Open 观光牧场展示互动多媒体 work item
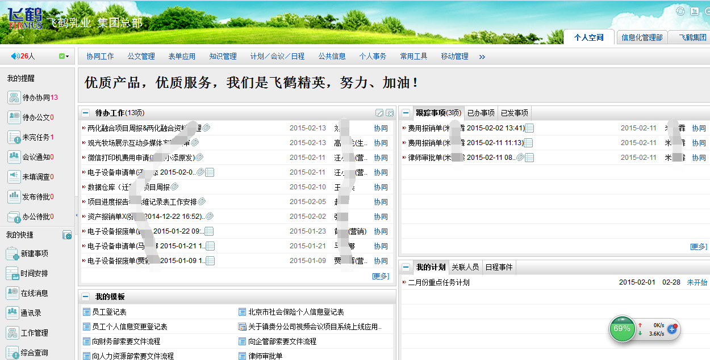Image resolution: width=710 pixels, height=360 pixels. point(139,143)
